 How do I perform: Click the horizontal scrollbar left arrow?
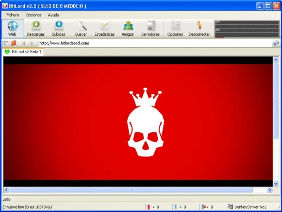(6, 190)
